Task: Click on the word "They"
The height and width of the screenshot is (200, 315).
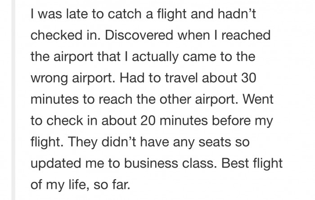Action: (x=83, y=142)
